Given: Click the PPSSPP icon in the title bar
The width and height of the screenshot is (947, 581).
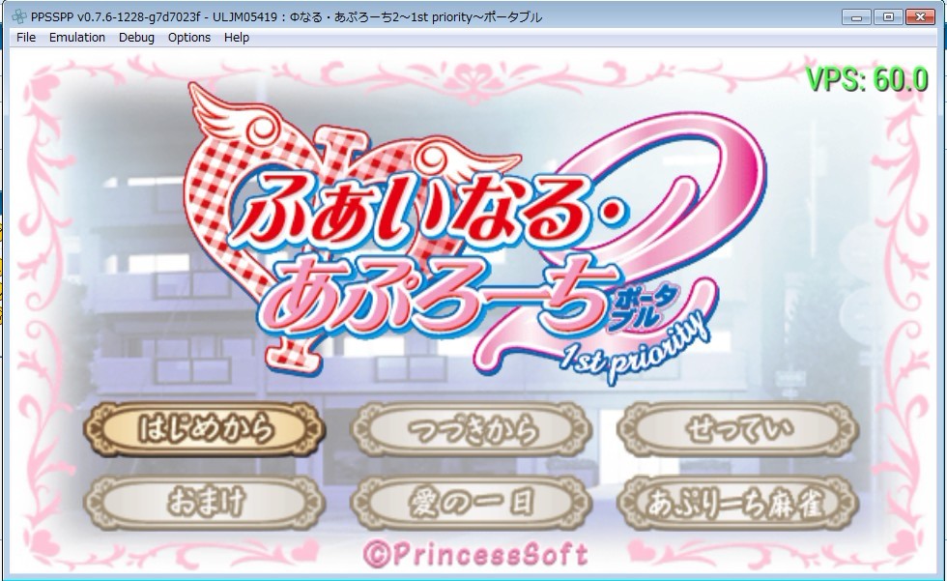Looking at the screenshot, I should pyautogui.click(x=18, y=16).
